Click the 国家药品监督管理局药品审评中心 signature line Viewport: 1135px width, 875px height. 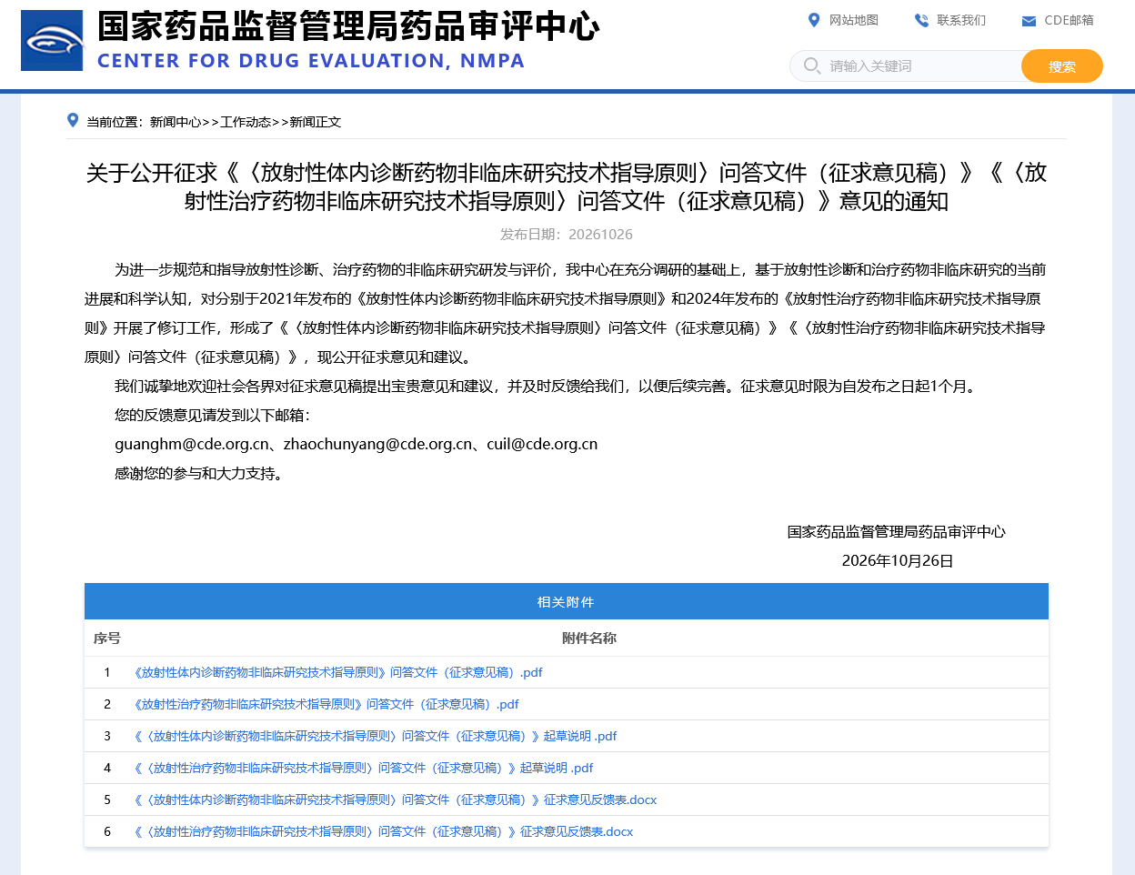[897, 531]
